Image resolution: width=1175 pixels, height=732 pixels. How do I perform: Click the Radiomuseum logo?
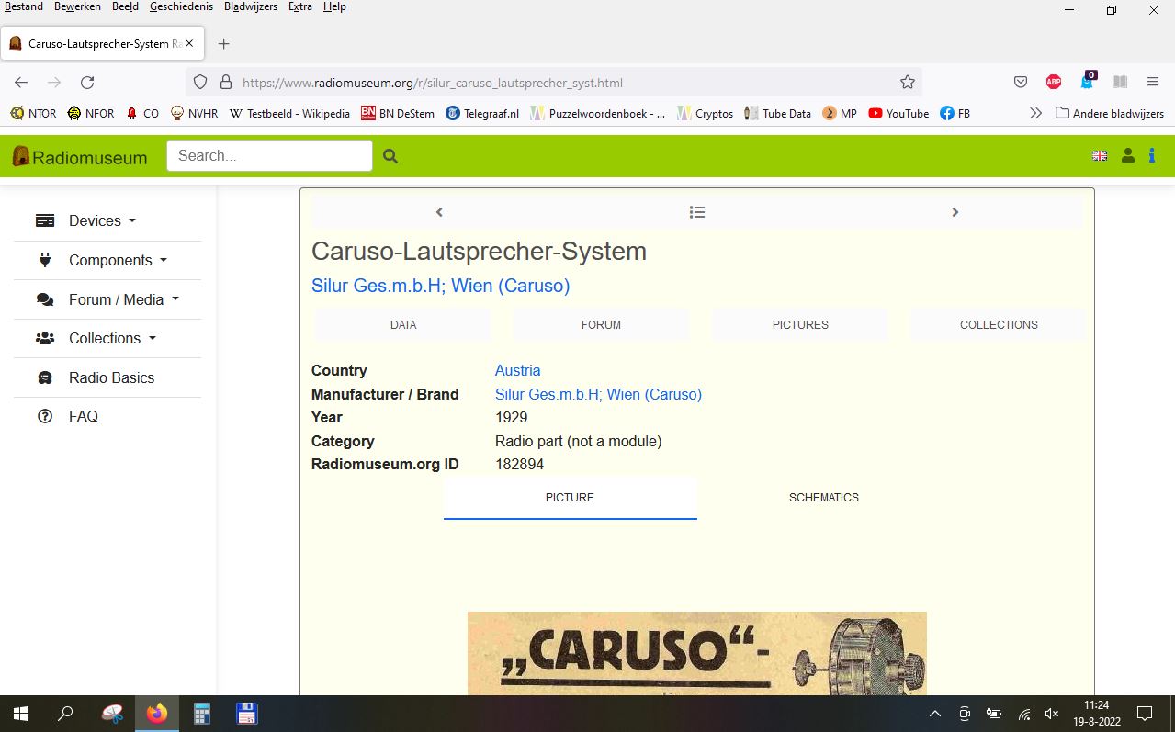tap(79, 157)
